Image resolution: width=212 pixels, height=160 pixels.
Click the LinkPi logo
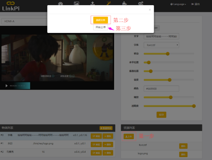click(11, 6)
